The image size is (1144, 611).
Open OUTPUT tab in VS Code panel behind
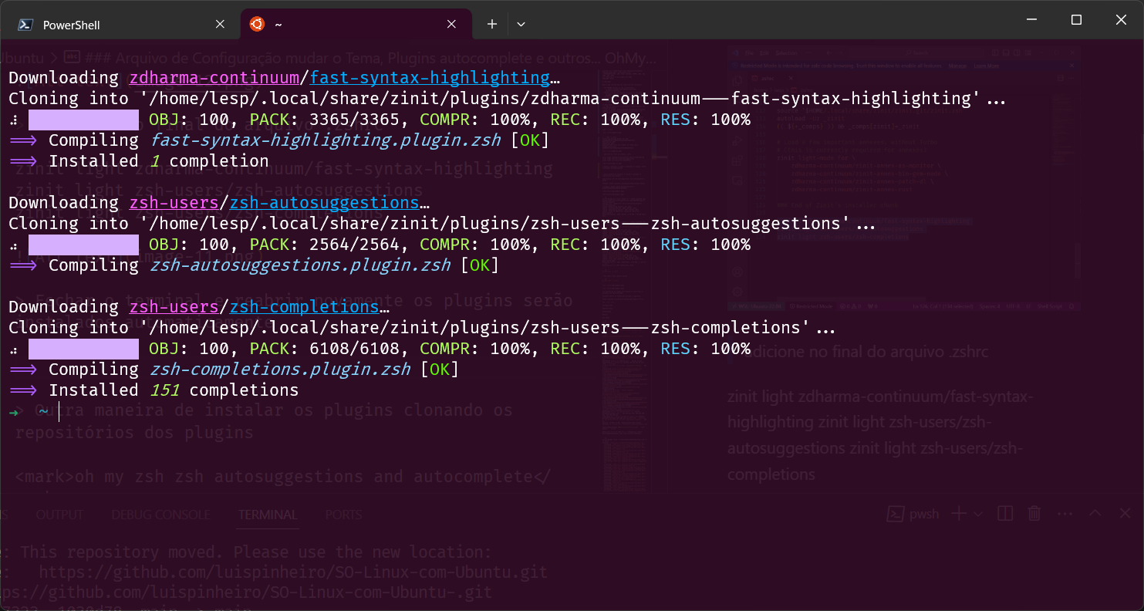point(59,515)
